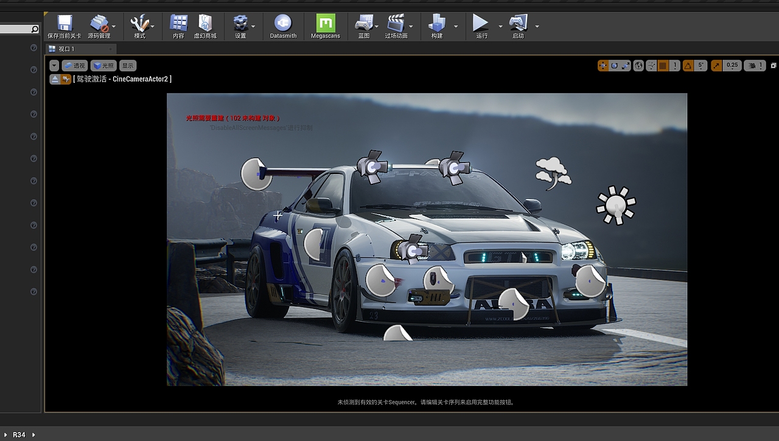Expand the Blueprints (蓝图) dropdown arrow
This screenshot has height=441, width=779.
377,27
